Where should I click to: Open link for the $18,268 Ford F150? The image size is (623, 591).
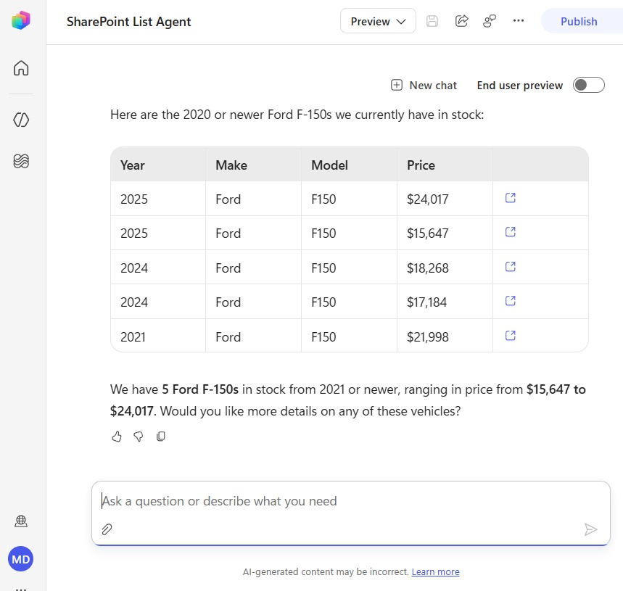[511, 267]
